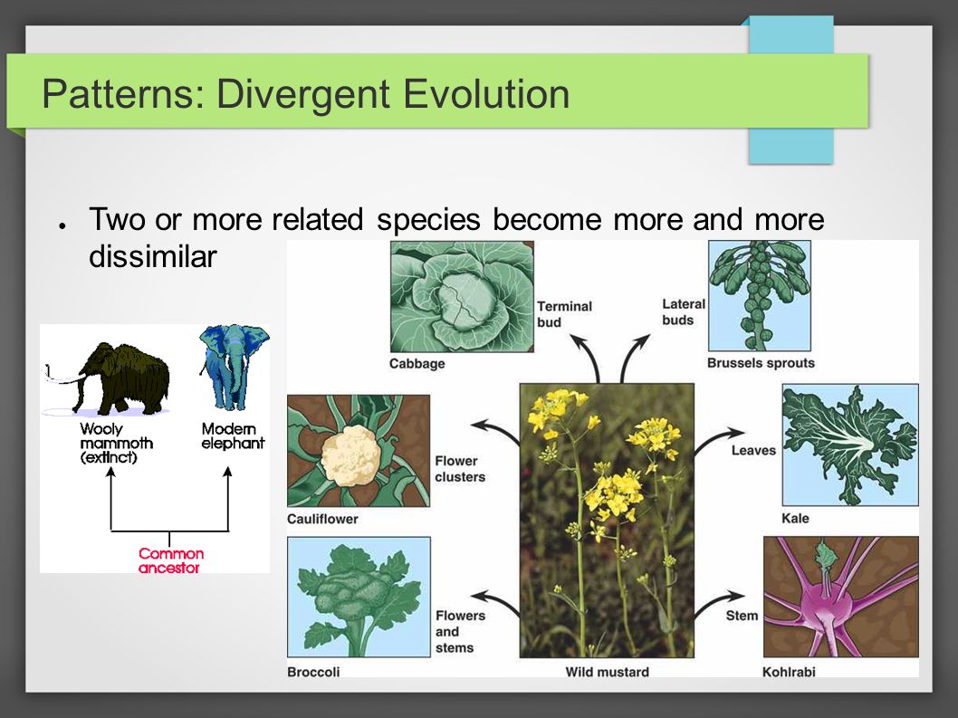Click the Brussels sprouts illustration

click(x=760, y=296)
